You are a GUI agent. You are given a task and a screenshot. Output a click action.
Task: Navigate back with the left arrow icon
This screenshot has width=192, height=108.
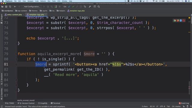(x=15, y=7)
